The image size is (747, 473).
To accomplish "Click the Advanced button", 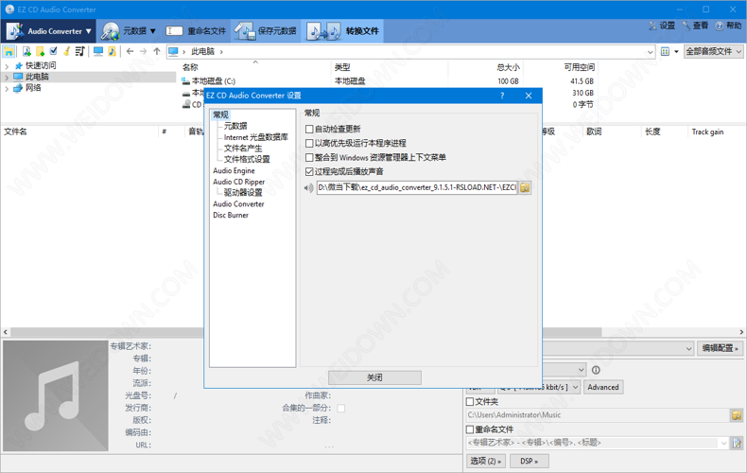I will (x=603, y=387).
